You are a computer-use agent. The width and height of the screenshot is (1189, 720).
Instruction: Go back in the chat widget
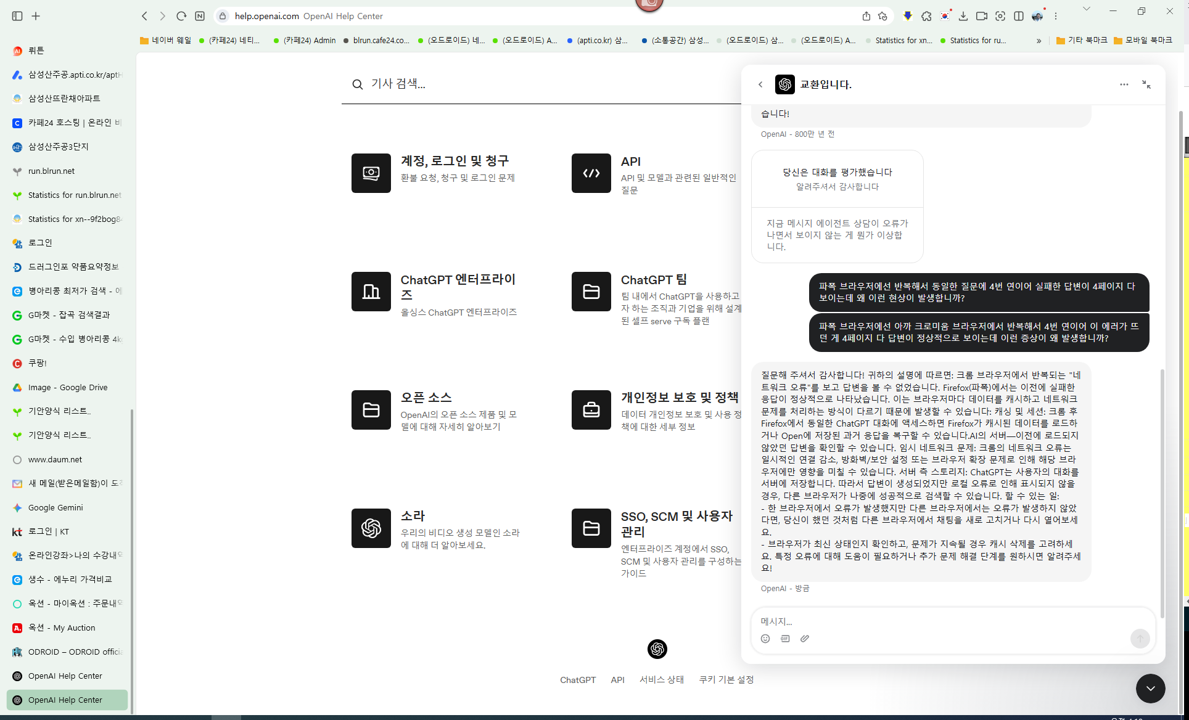click(760, 84)
